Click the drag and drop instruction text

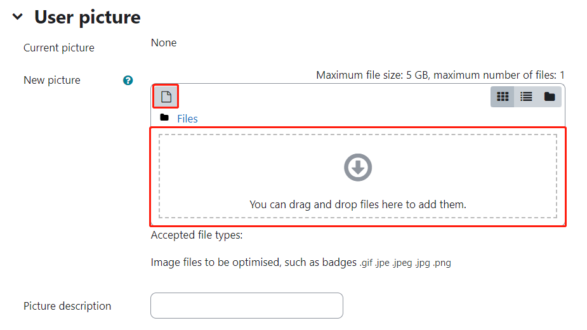358,204
